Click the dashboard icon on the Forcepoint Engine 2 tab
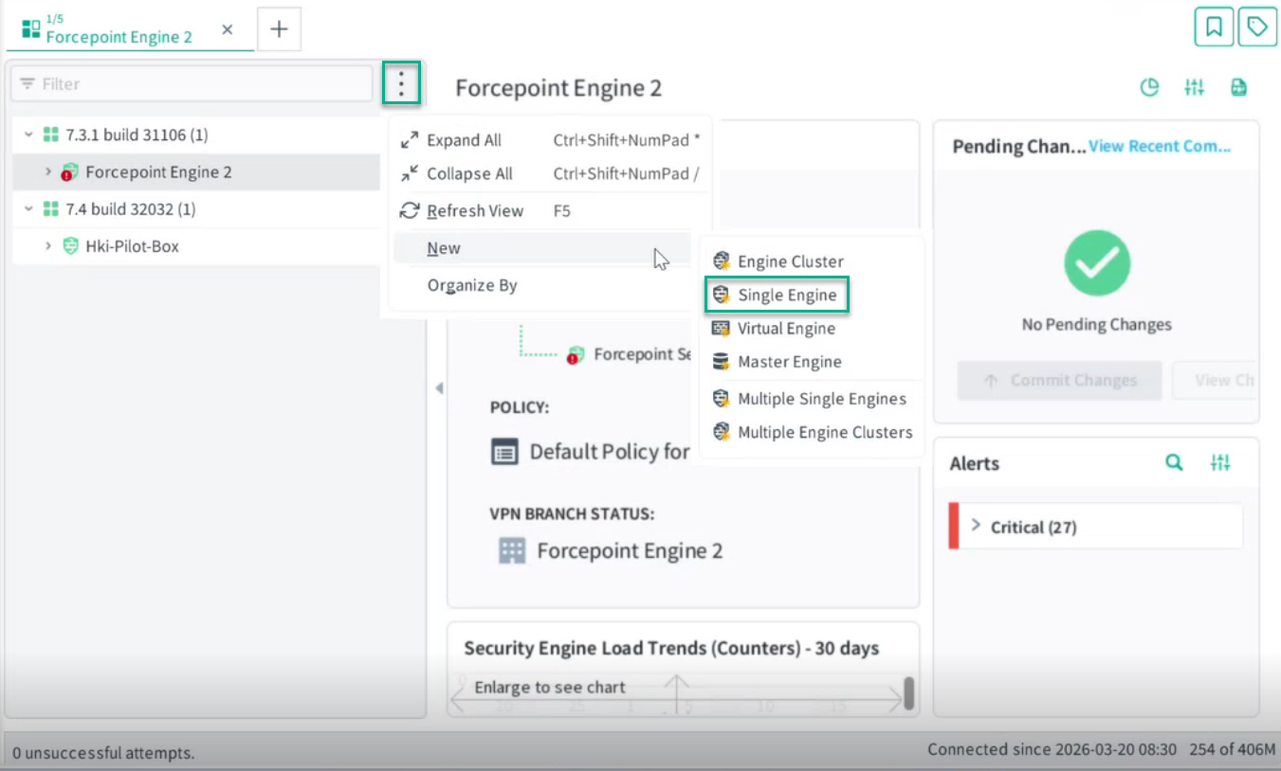 tap(31, 29)
